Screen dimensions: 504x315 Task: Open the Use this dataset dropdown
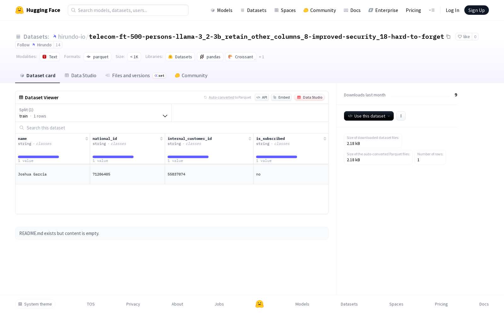[x=369, y=116]
